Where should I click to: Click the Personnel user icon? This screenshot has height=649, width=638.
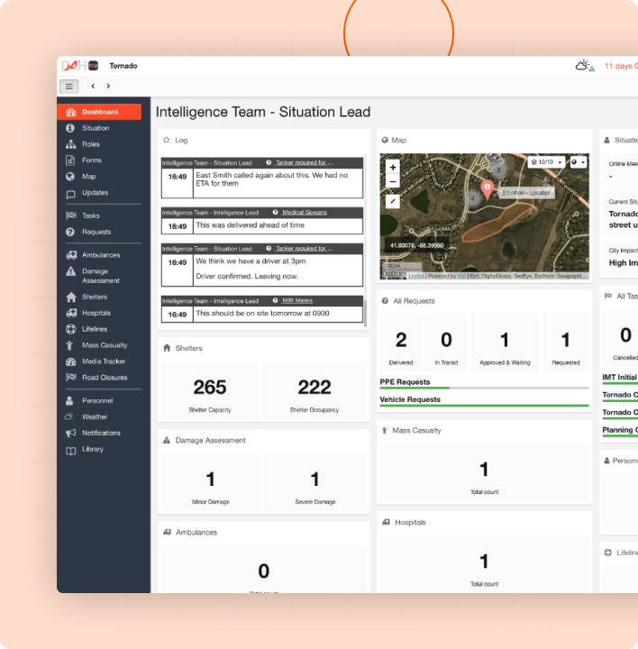coord(69,400)
